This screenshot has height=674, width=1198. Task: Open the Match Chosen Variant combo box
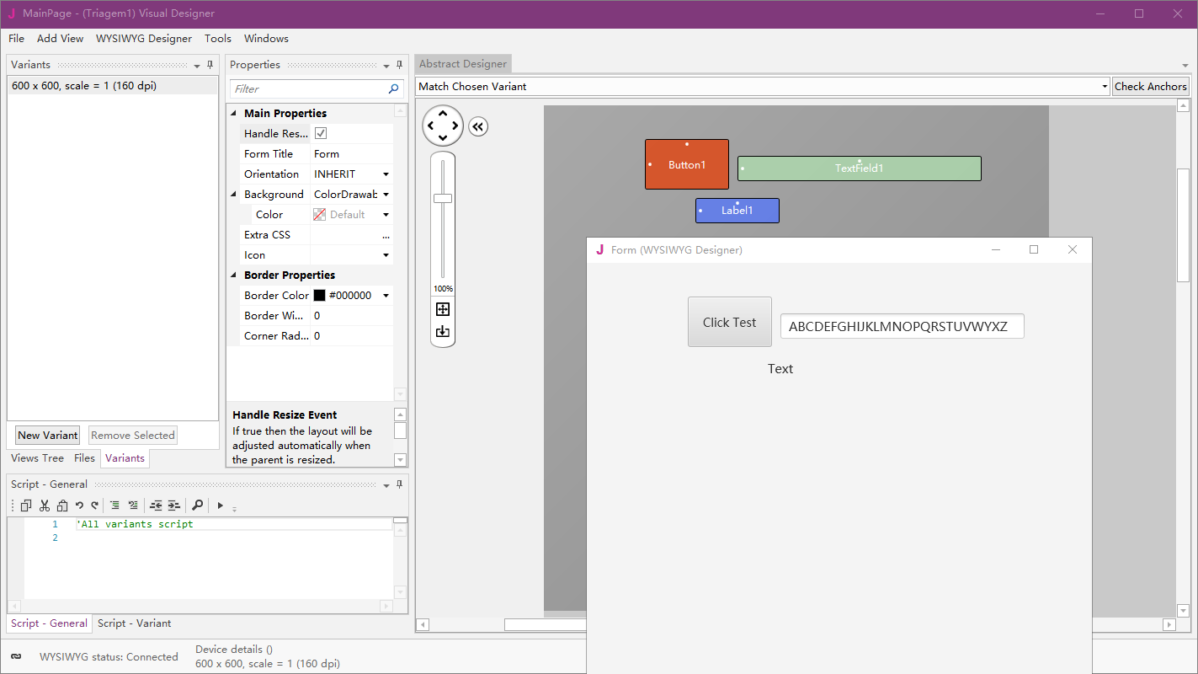[x=763, y=86]
